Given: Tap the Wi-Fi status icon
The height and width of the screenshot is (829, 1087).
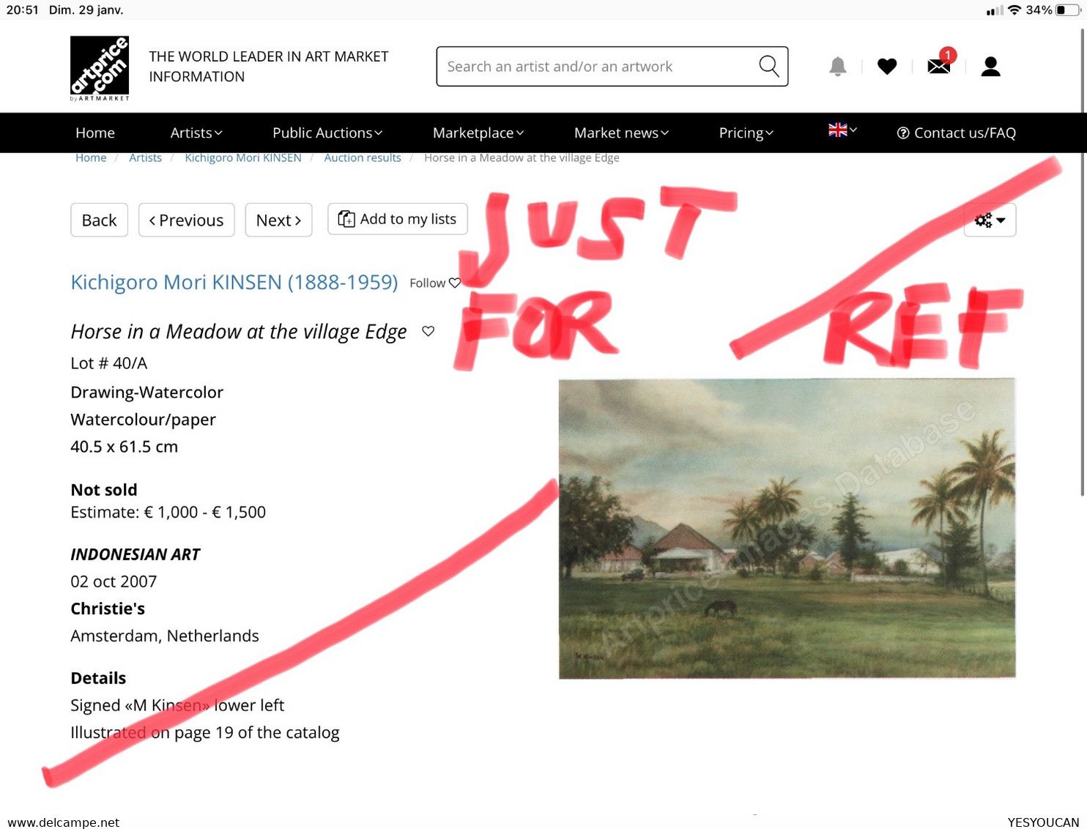Looking at the screenshot, I should coord(1014,10).
